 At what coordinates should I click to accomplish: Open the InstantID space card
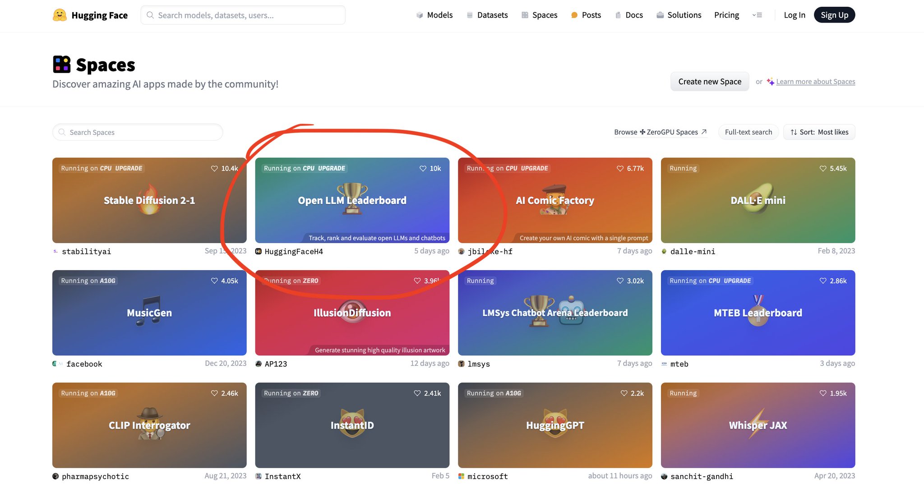(x=352, y=425)
